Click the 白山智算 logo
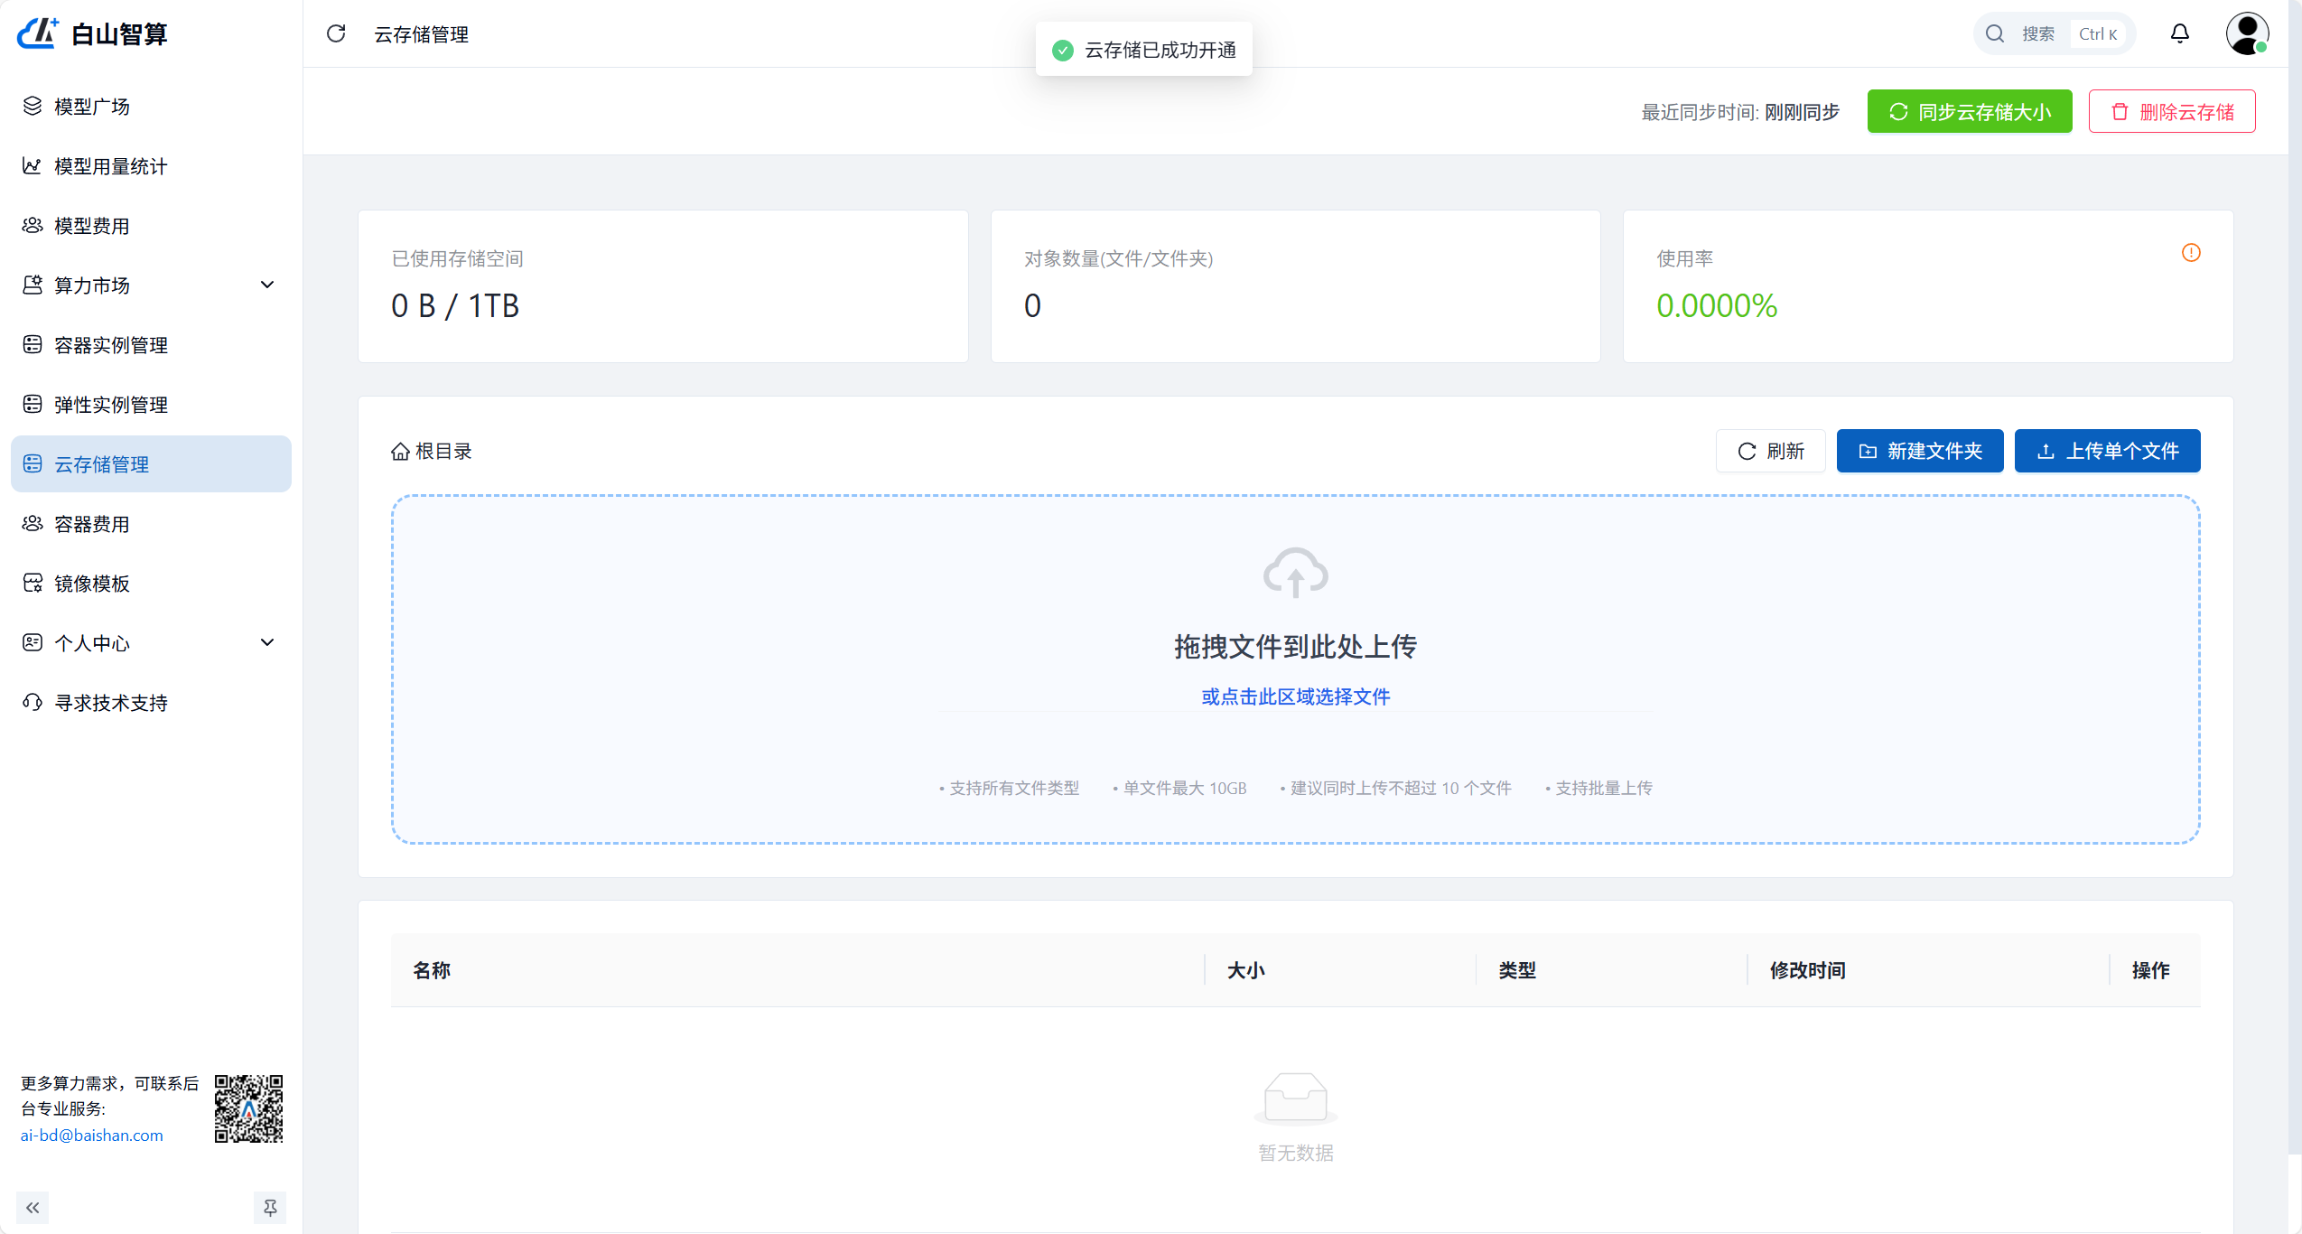This screenshot has width=2302, height=1234. click(91, 33)
